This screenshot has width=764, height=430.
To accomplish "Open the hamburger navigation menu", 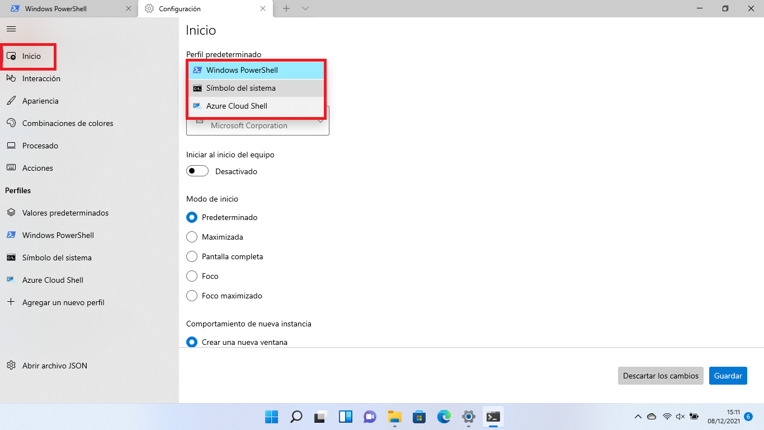I will tap(11, 29).
